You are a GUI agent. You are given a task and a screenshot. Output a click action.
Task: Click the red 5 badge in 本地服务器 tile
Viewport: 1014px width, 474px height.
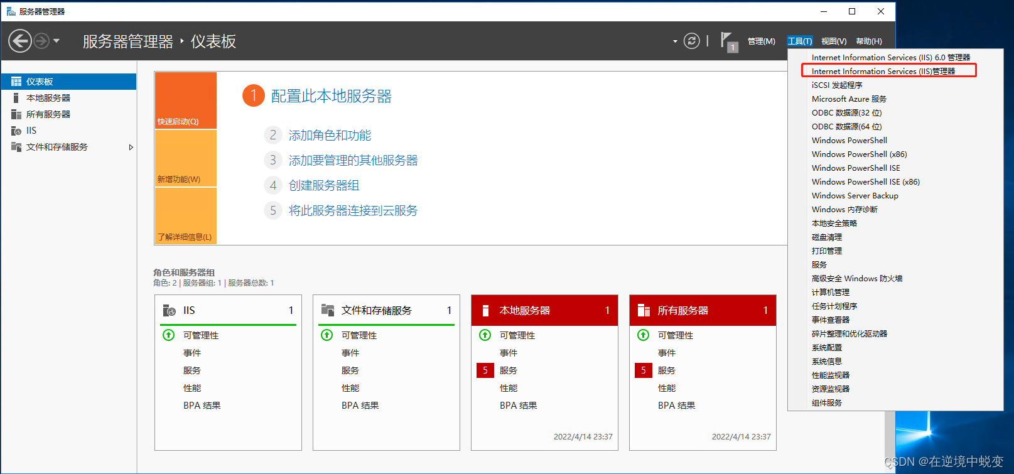pos(485,370)
